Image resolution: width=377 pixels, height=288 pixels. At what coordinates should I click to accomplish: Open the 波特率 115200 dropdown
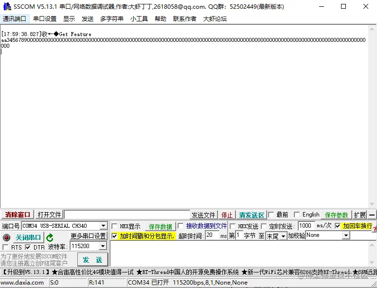click(x=103, y=246)
